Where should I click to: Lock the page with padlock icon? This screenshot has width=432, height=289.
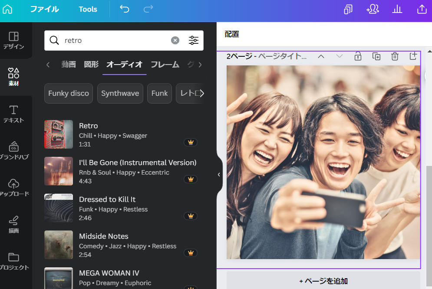[358, 56]
